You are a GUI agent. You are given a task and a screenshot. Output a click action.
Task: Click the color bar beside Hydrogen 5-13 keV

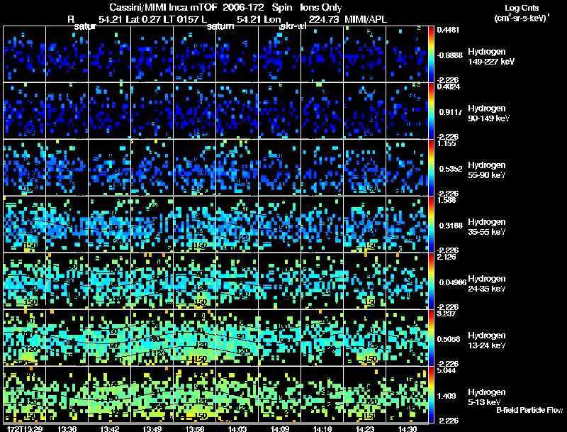pyautogui.click(x=431, y=395)
